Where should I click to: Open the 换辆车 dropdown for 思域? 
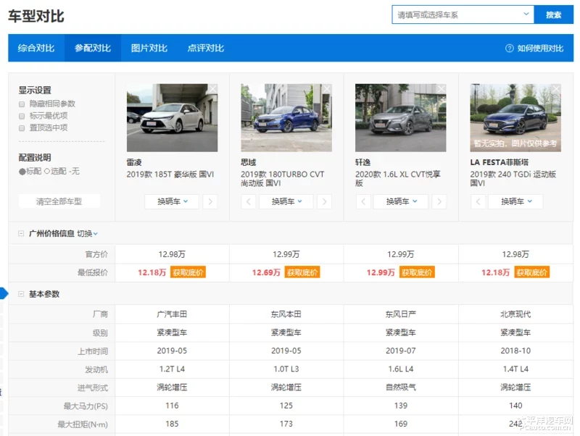[286, 202]
